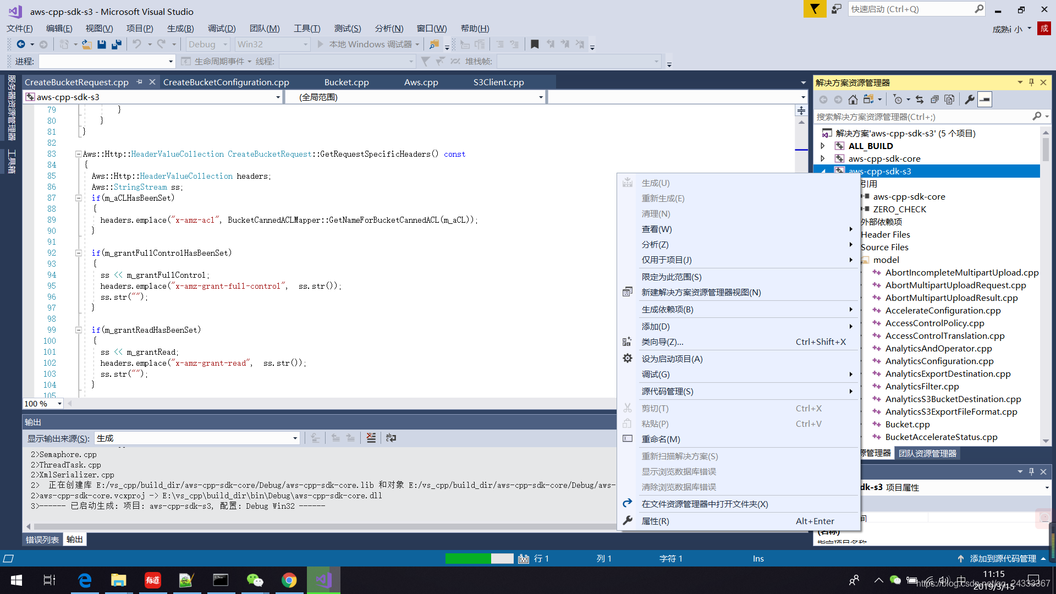Click 生成(U) in the context menu

pos(656,183)
